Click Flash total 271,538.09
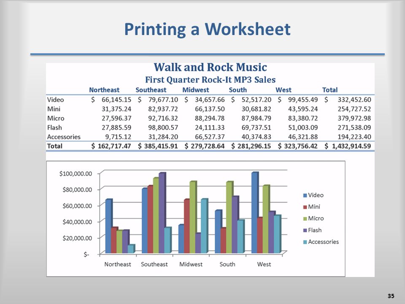Image resolution: width=405 pixels, height=304 pixels. (354, 128)
